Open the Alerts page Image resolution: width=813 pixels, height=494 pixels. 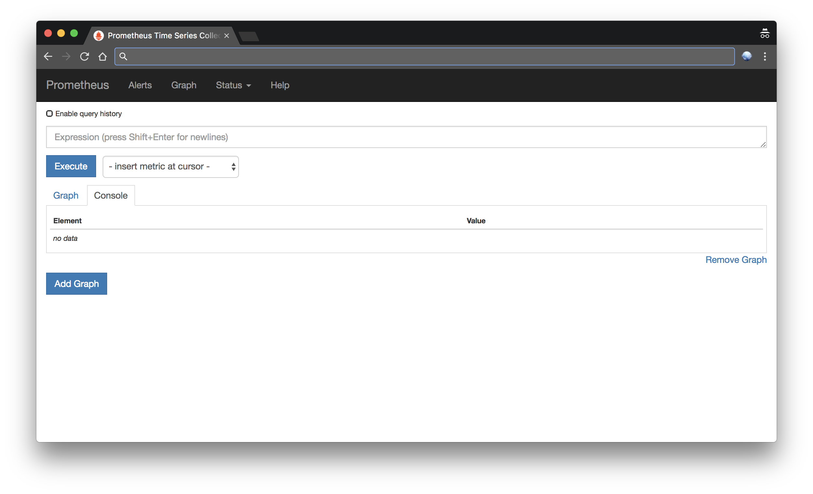[x=140, y=85]
